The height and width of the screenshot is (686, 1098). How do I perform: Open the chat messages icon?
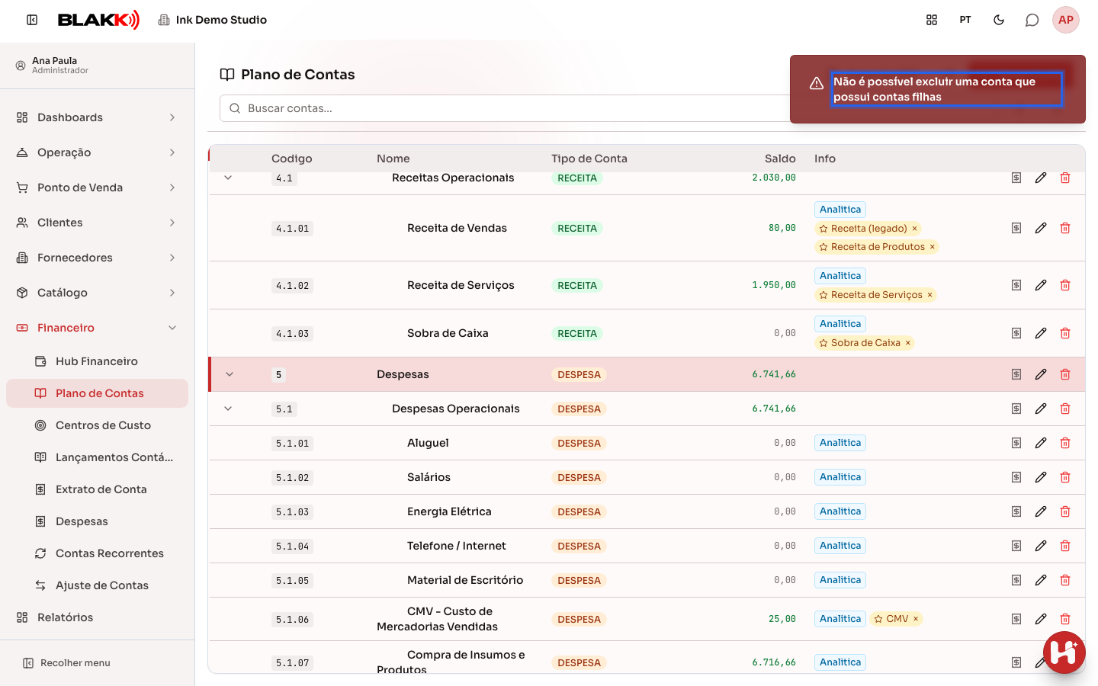(x=1032, y=20)
